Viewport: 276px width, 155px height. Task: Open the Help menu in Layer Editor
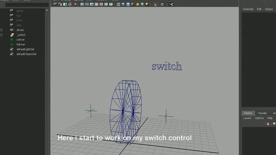coord(270,118)
